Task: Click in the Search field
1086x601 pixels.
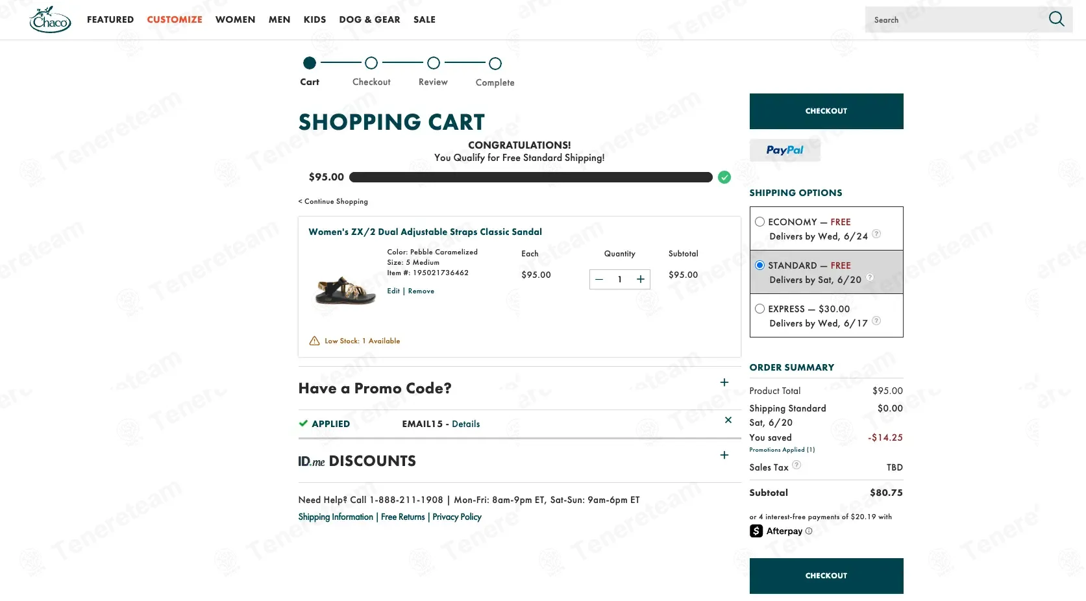Action: coord(956,19)
